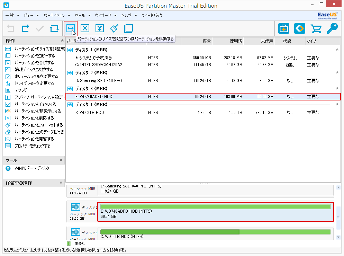
Task: Open the data recovery kit icon
Action: (x=284, y=28)
